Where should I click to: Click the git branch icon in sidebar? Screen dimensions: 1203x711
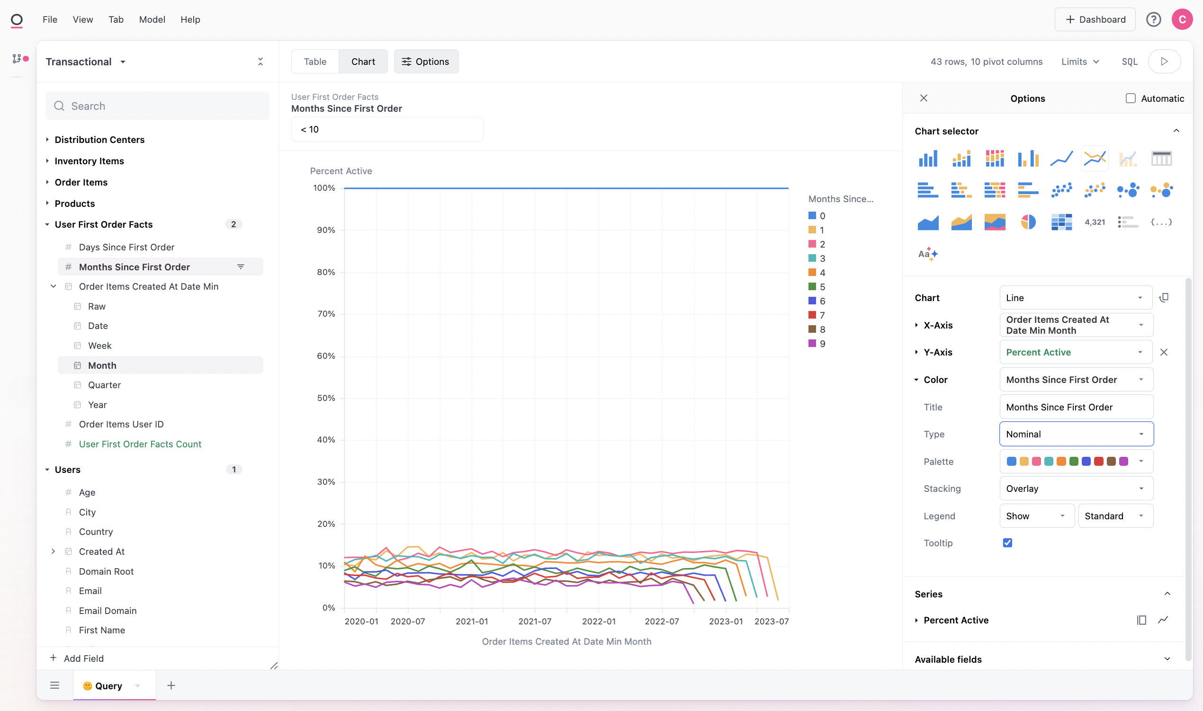[17, 58]
